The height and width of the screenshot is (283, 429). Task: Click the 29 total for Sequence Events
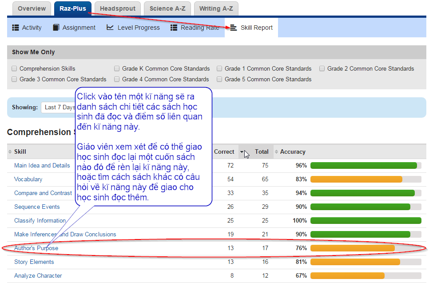coord(265,207)
